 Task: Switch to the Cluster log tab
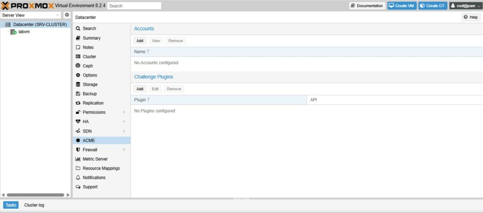[x=34, y=205]
